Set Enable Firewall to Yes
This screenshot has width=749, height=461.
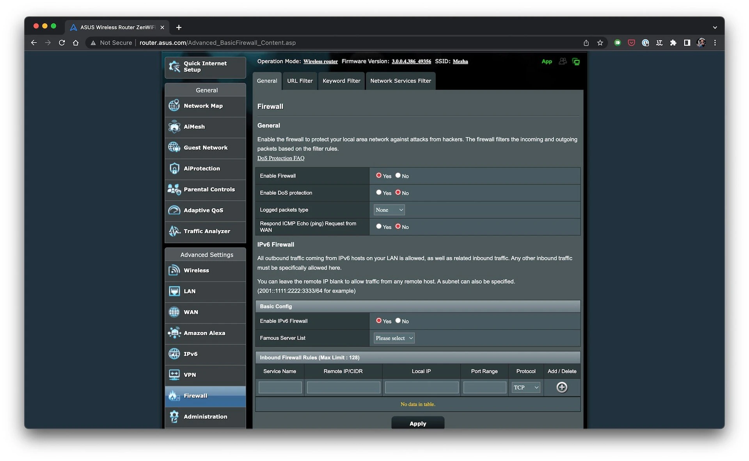(x=378, y=175)
